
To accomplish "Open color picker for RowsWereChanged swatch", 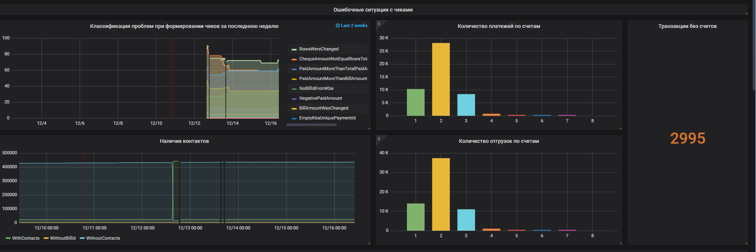I will (x=294, y=49).
